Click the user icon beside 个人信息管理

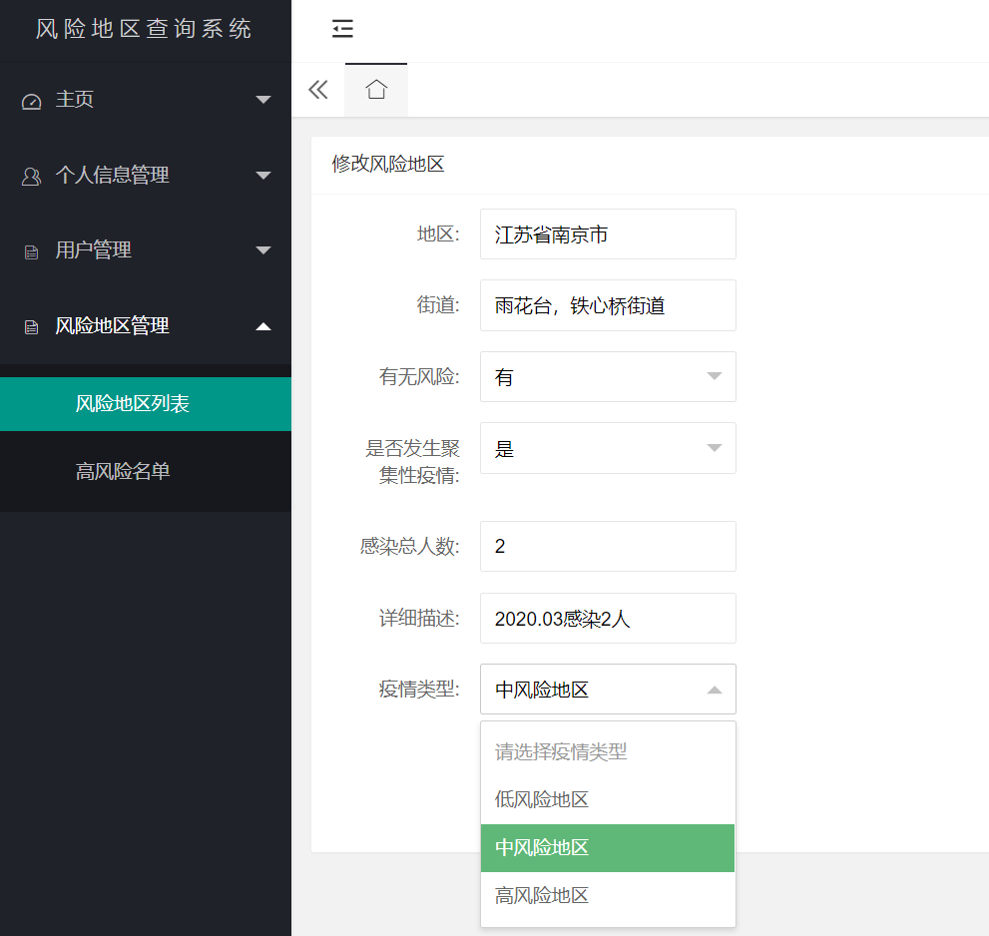(31, 176)
